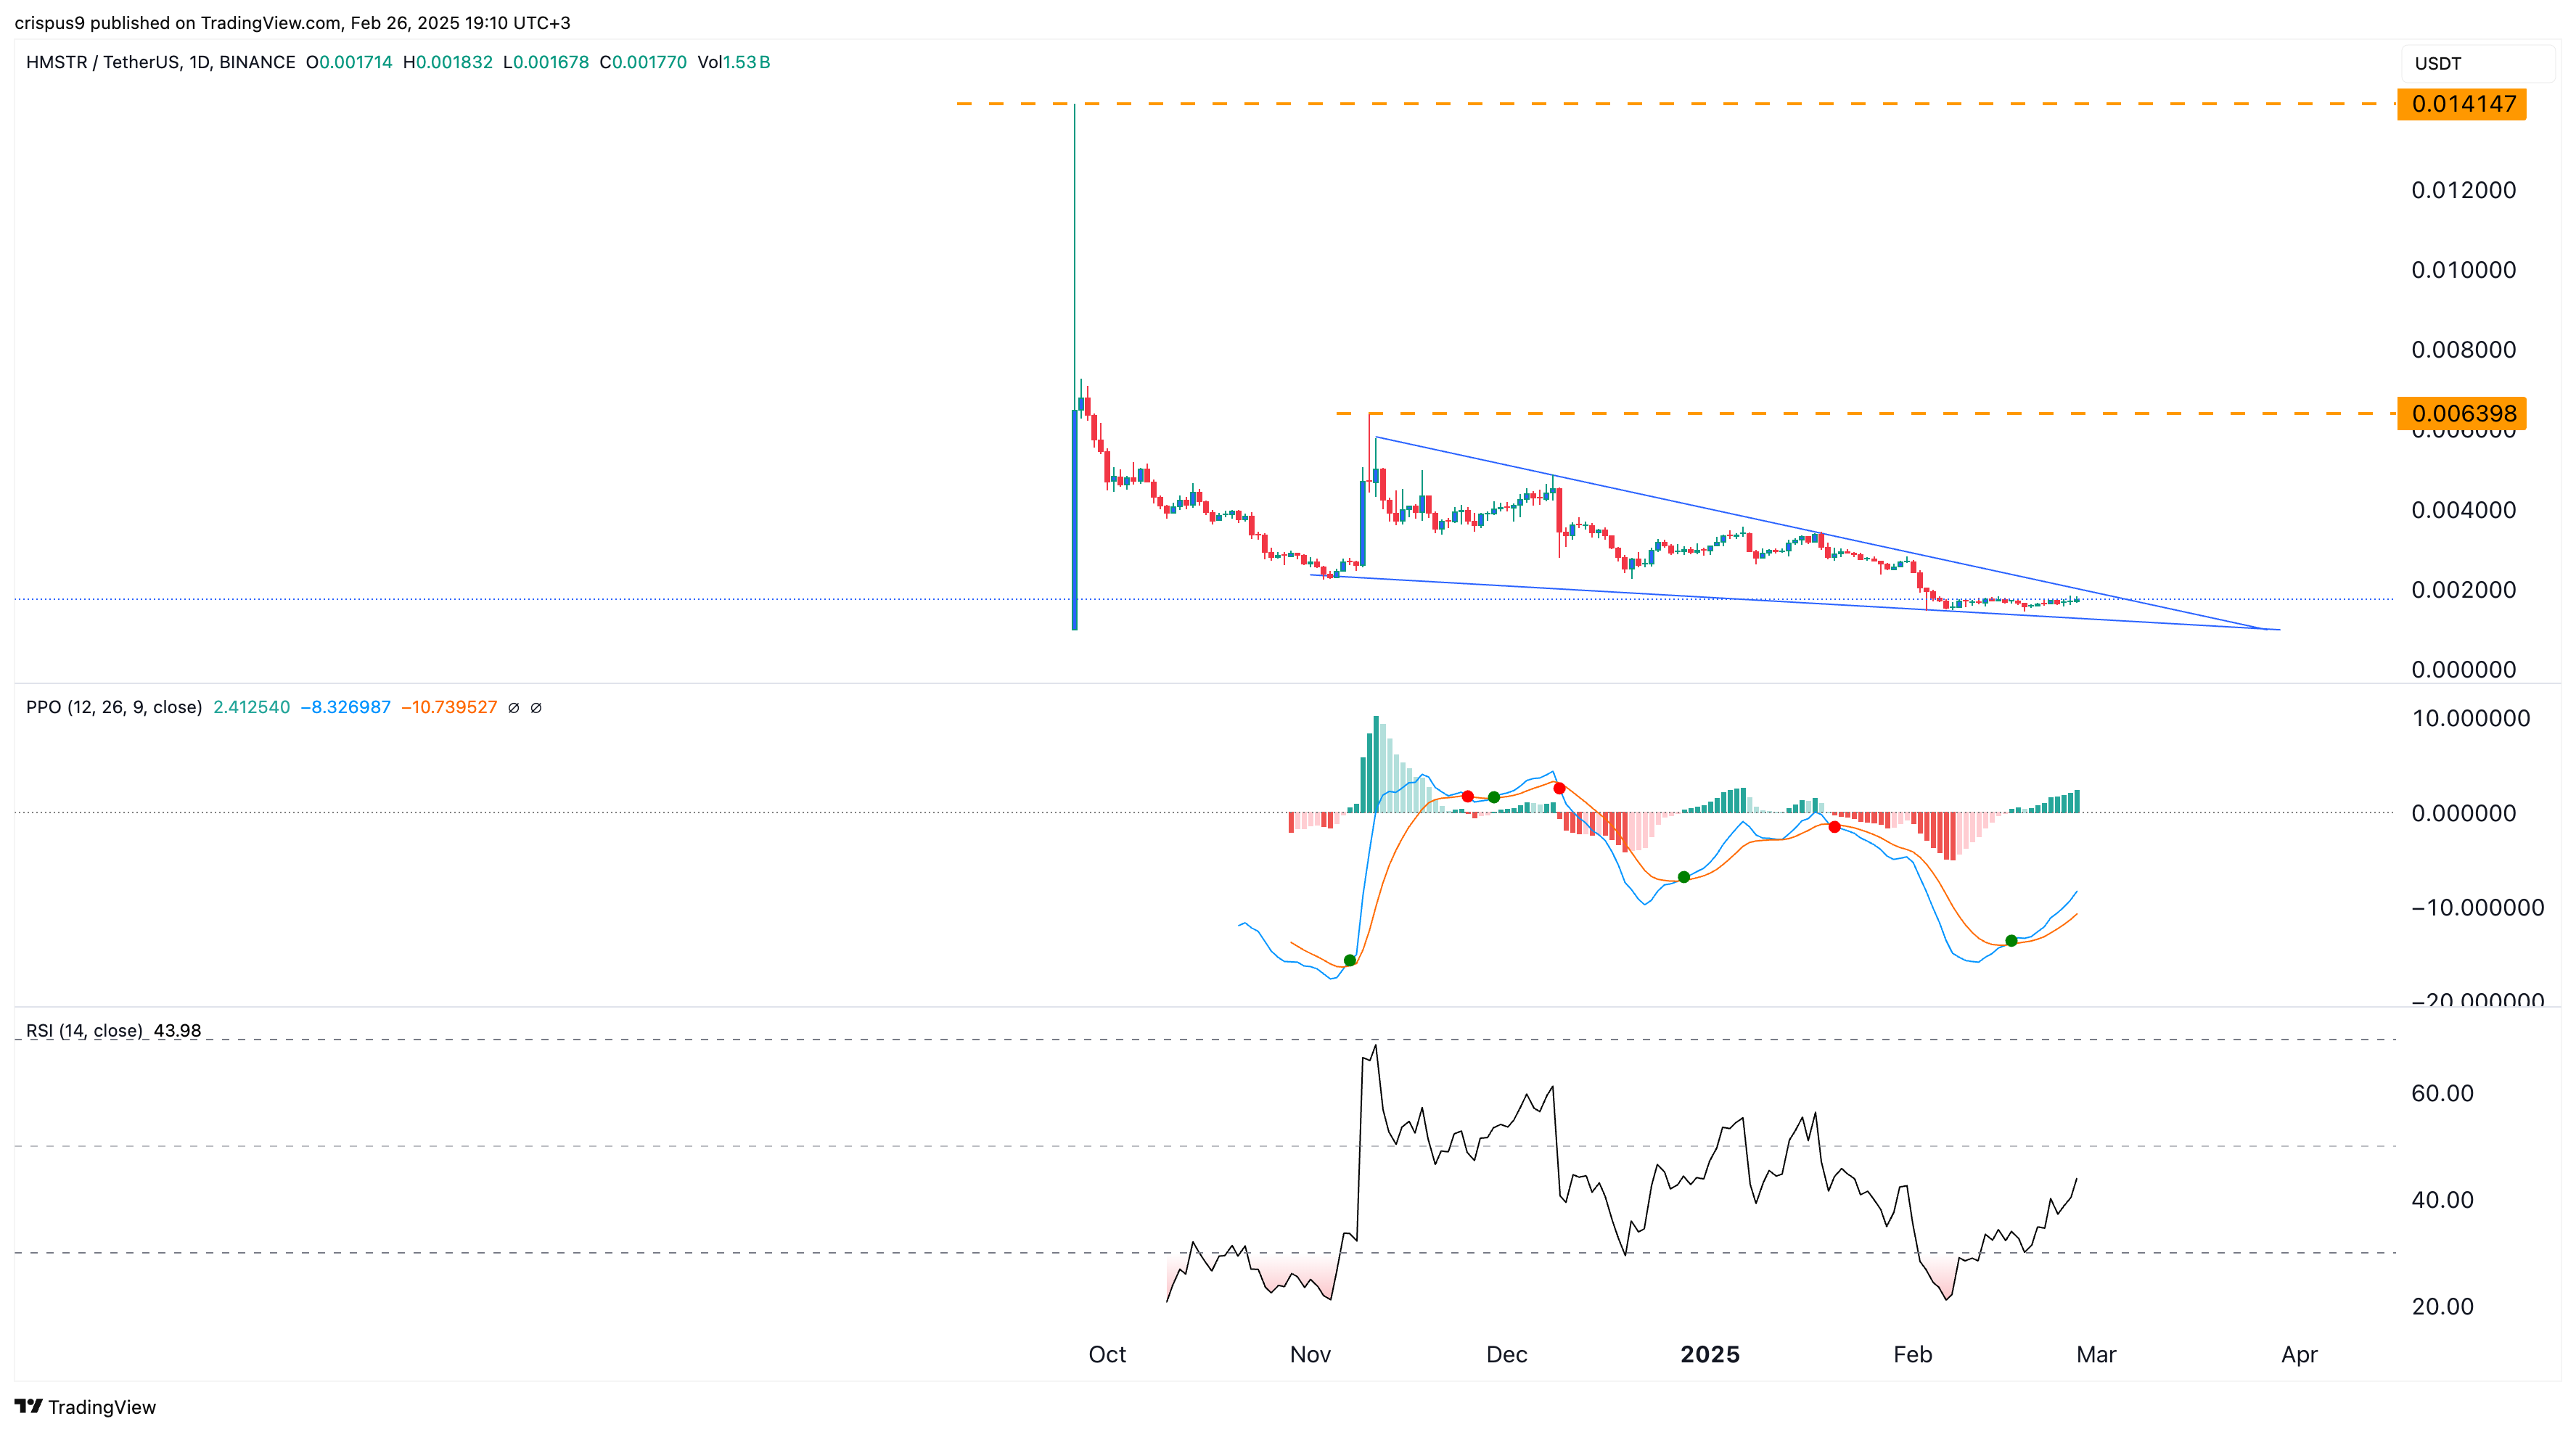Click the green crossover dot near late December on PPO
The image size is (2576, 1432).
coord(1684,877)
